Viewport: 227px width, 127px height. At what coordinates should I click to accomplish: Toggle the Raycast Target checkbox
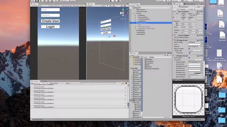tap(189, 49)
